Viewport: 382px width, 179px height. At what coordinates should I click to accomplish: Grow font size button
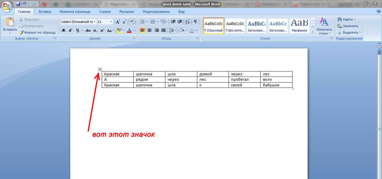coord(118,22)
